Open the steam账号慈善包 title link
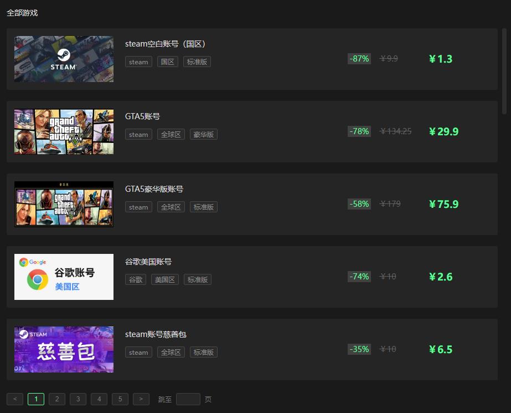The height and width of the screenshot is (413, 511). tap(156, 334)
